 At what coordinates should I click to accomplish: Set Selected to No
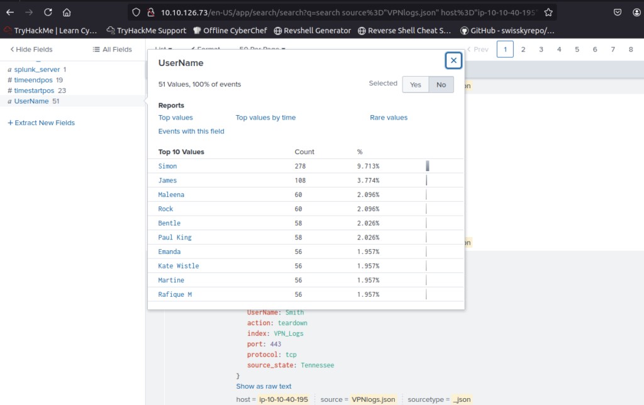click(441, 85)
